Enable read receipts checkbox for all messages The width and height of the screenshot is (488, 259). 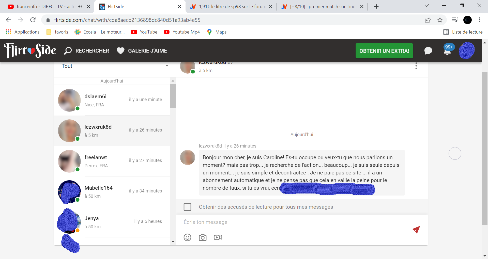(187, 207)
